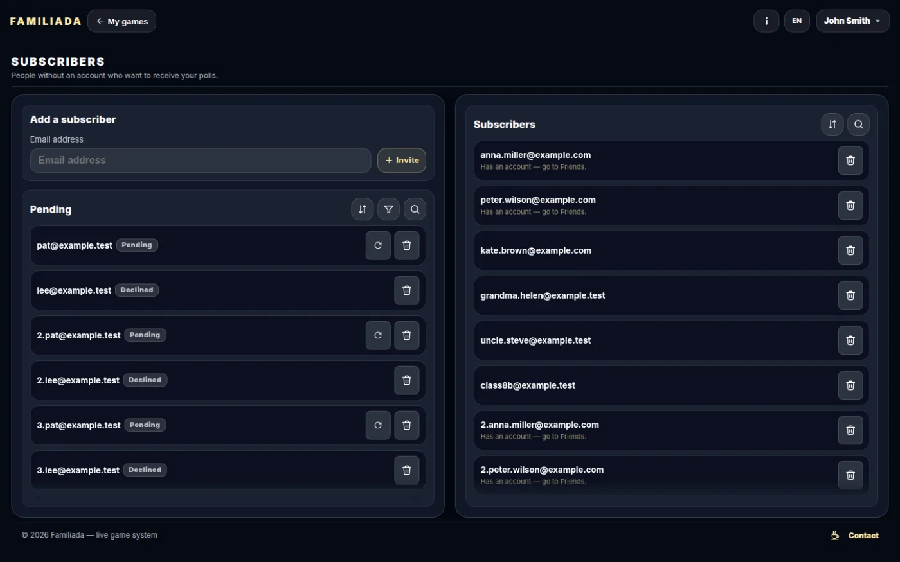Image resolution: width=900 pixels, height=562 pixels.
Task: Select the class8b@example.test email text
Action: [x=528, y=385]
